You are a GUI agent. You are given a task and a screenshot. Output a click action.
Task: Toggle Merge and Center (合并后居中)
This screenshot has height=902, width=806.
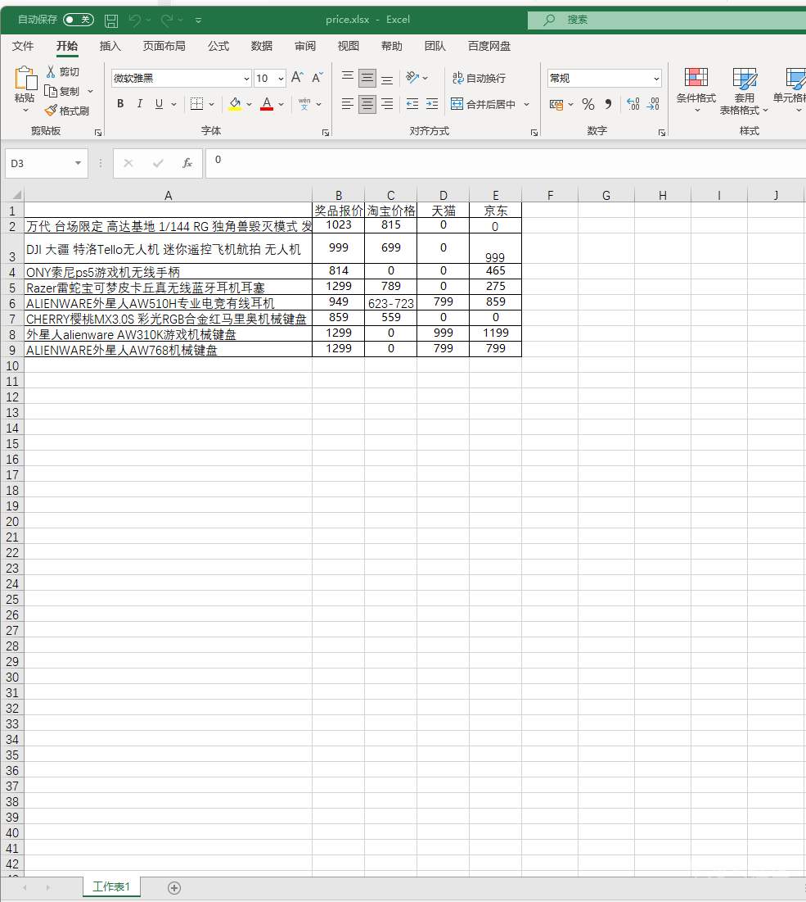tap(483, 104)
